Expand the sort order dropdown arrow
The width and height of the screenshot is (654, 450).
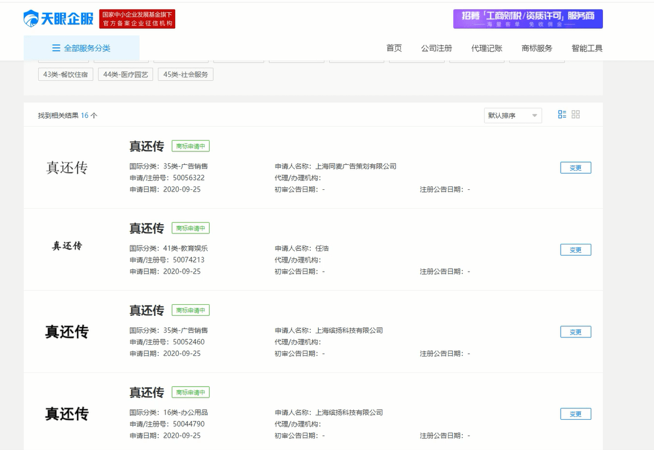click(x=535, y=115)
